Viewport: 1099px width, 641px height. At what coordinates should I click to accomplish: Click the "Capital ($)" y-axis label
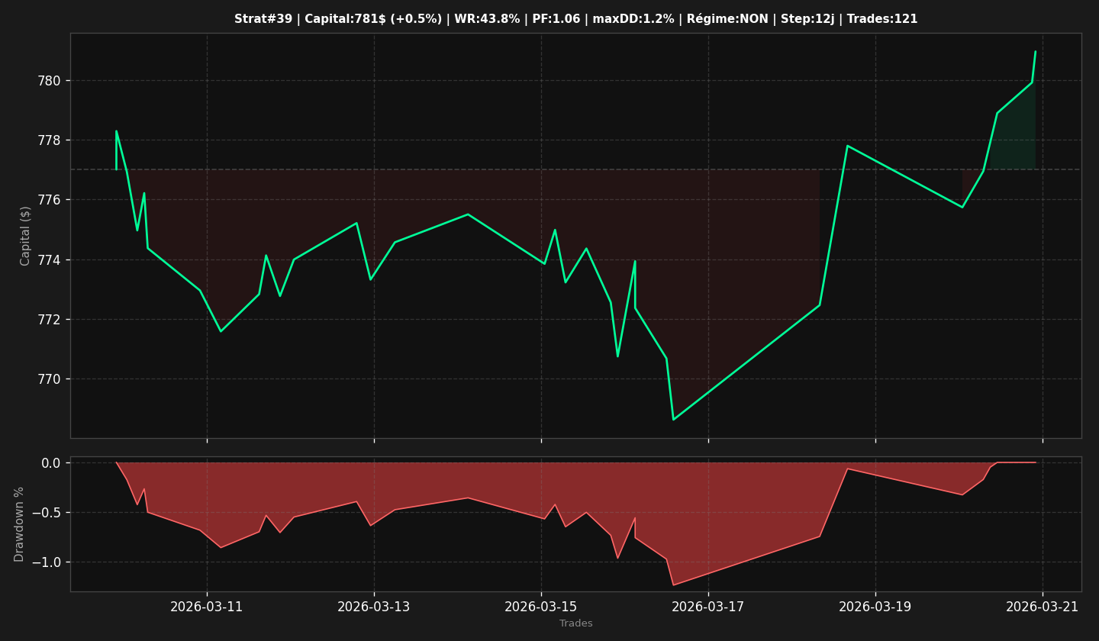[x=26, y=236]
